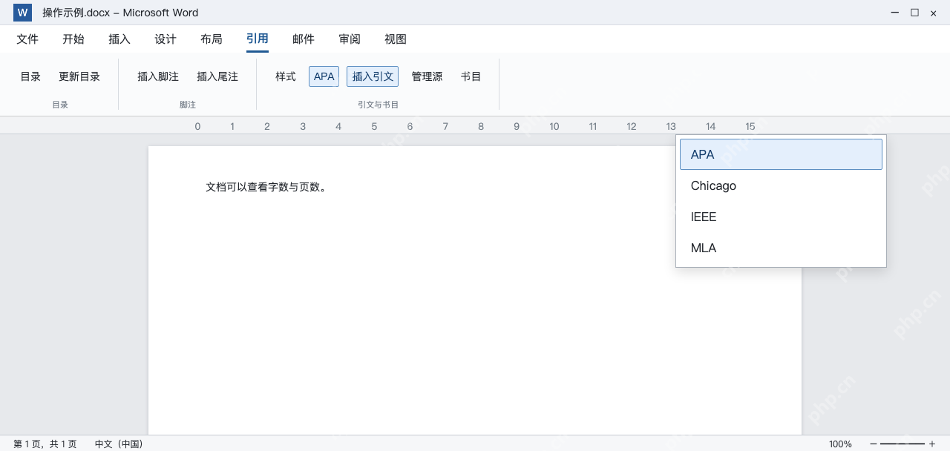Switch to the 邮件 ribbon tab
This screenshot has width=950, height=451.
pyautogui.click(x=304, y=39)
